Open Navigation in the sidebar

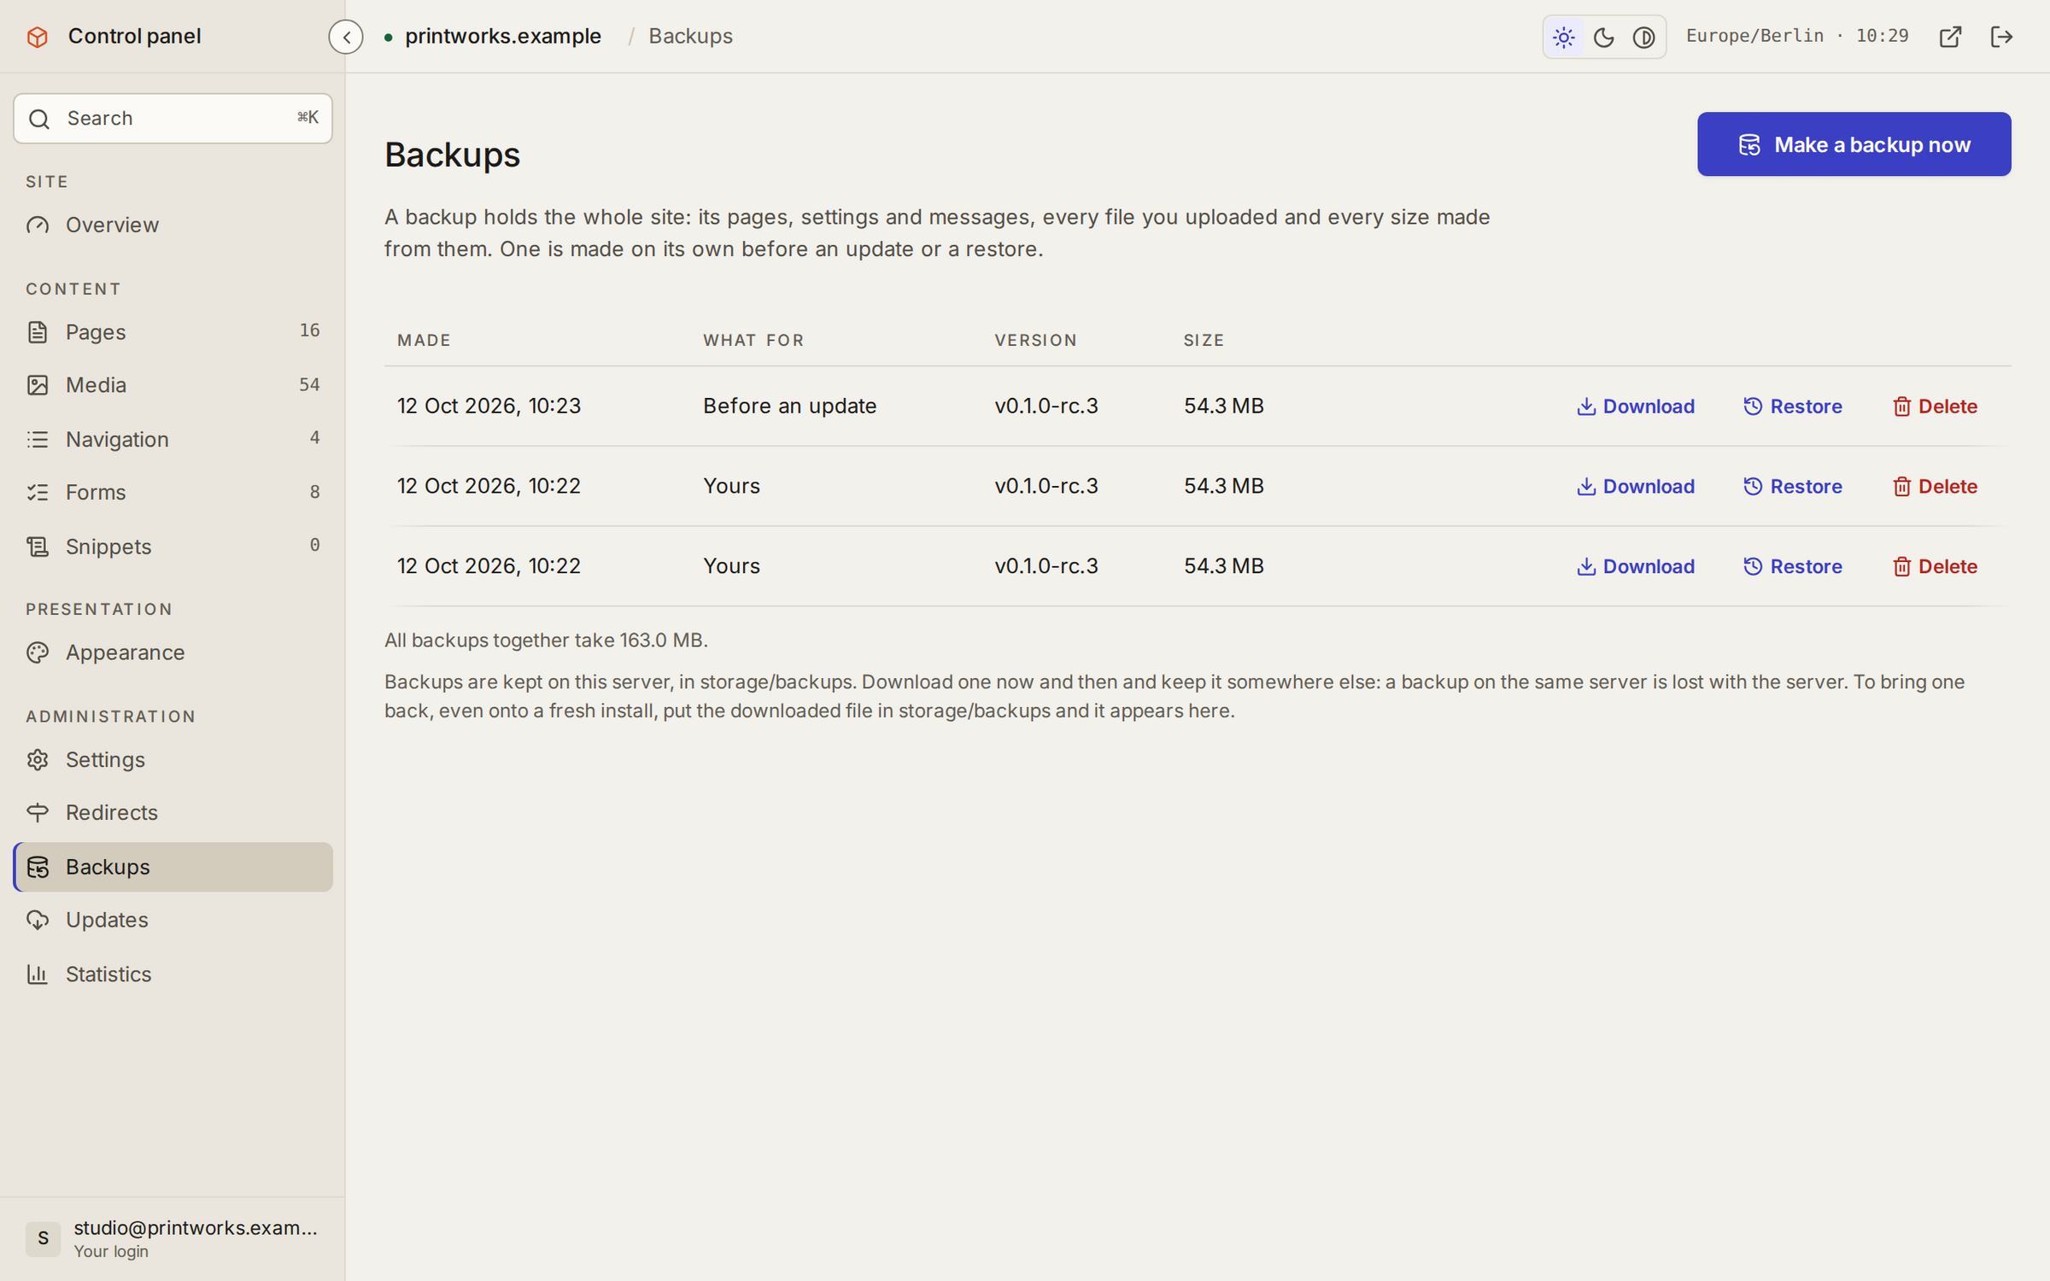click(x=173, y=439)
